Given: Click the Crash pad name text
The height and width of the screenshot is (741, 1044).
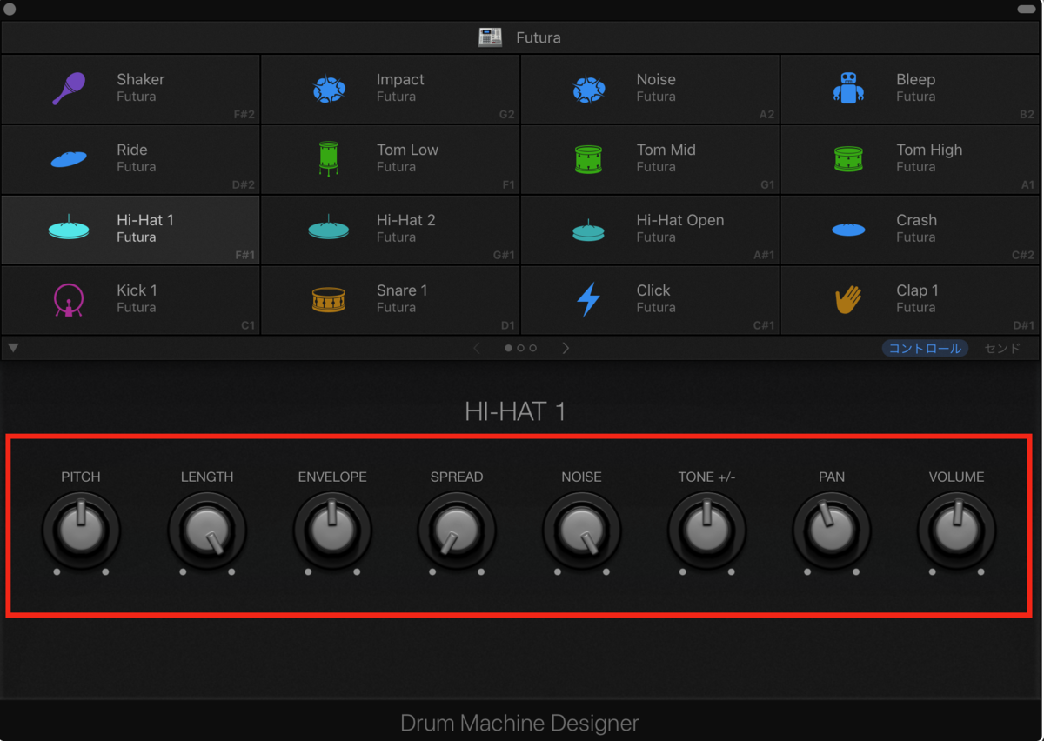Looking at the screenshot, I should point(917,220).
